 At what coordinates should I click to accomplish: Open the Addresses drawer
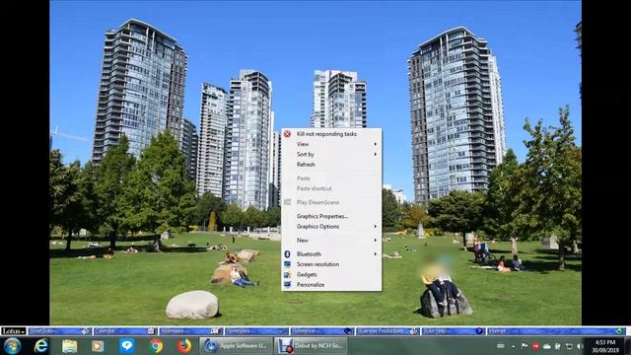coord(190,331)
